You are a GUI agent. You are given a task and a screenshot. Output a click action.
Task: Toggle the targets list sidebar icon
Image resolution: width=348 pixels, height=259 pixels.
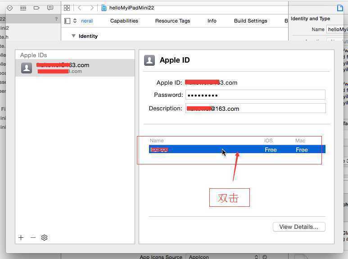pos(67,21)
